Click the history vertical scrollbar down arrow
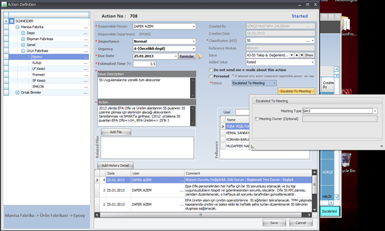 click(x=314, y=209)
